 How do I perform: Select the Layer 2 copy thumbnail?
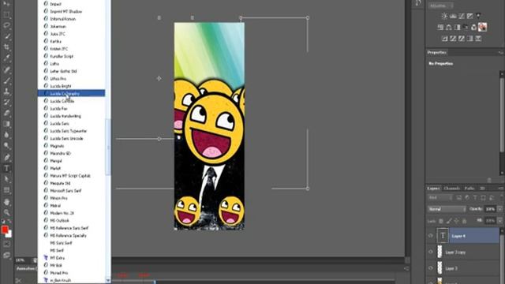(x=440, y=252)
